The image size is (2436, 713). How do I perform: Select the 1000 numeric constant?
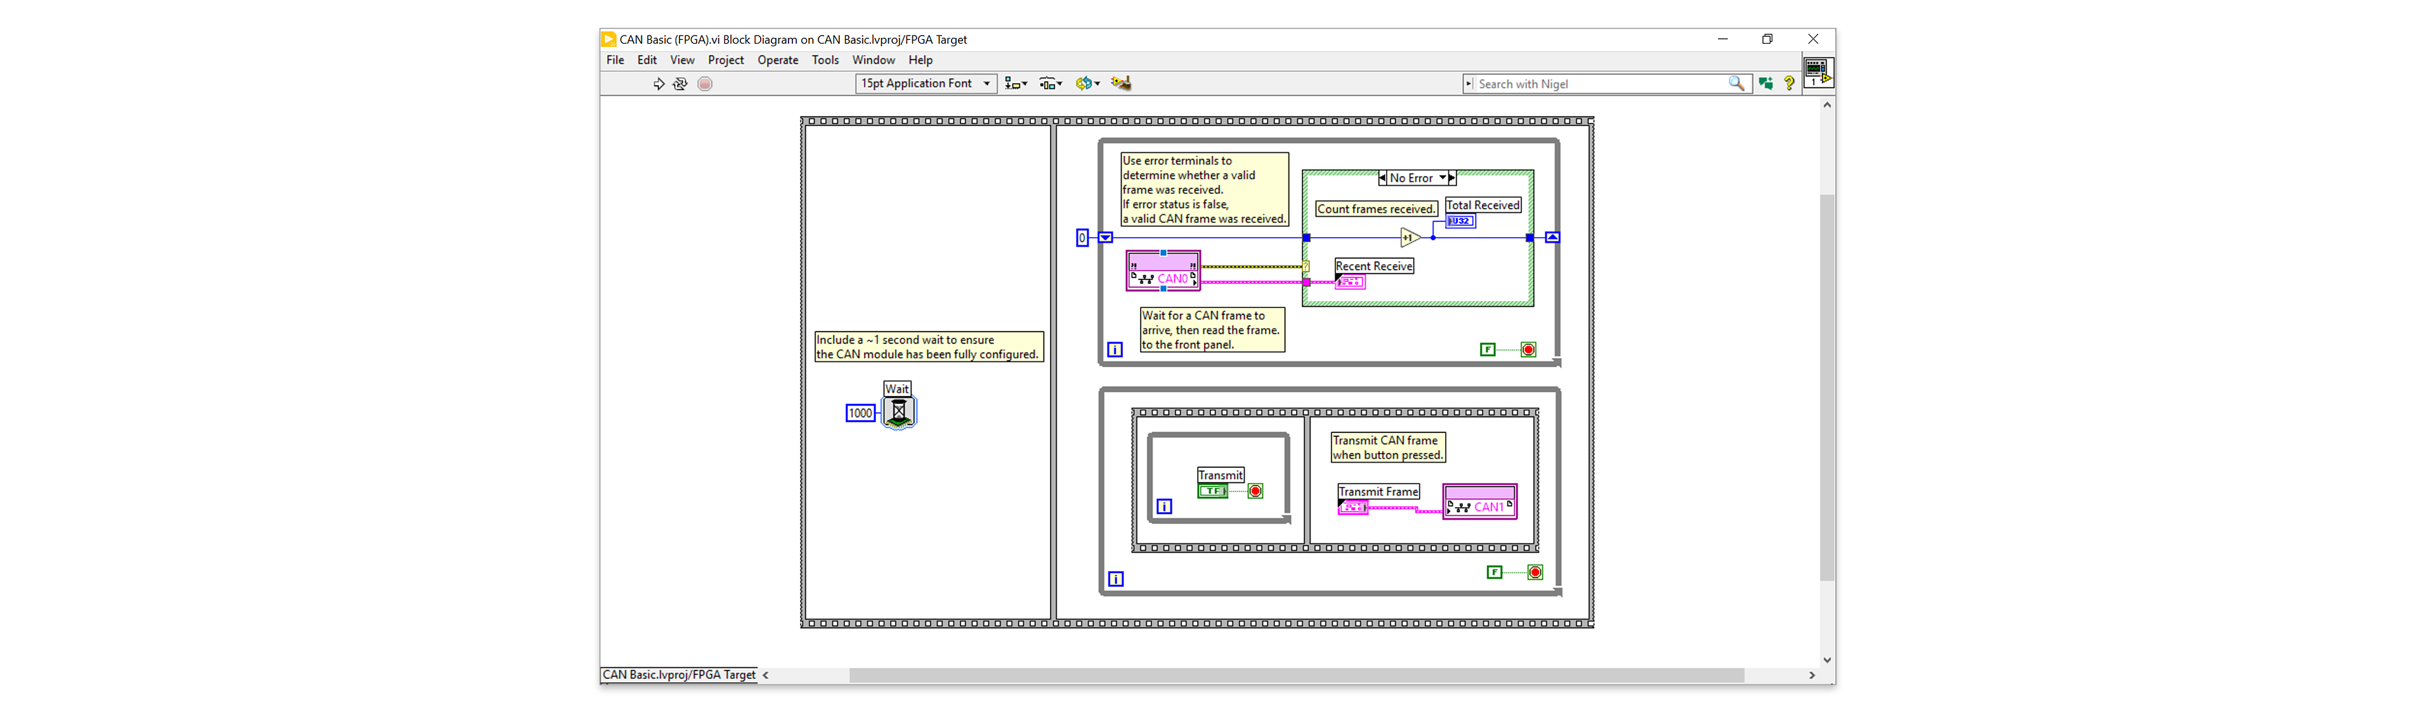coord(860,413)
